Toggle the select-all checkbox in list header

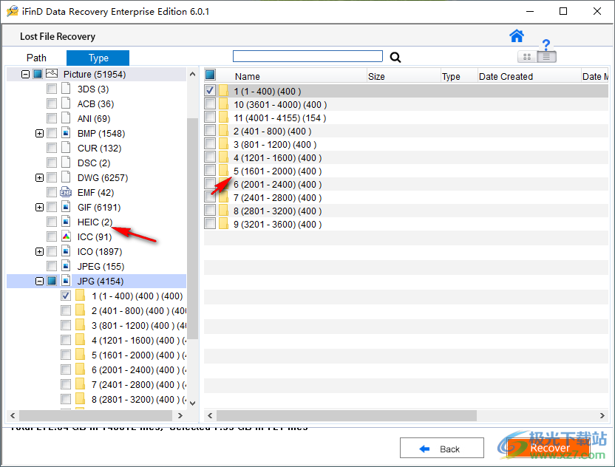(210, 75)
